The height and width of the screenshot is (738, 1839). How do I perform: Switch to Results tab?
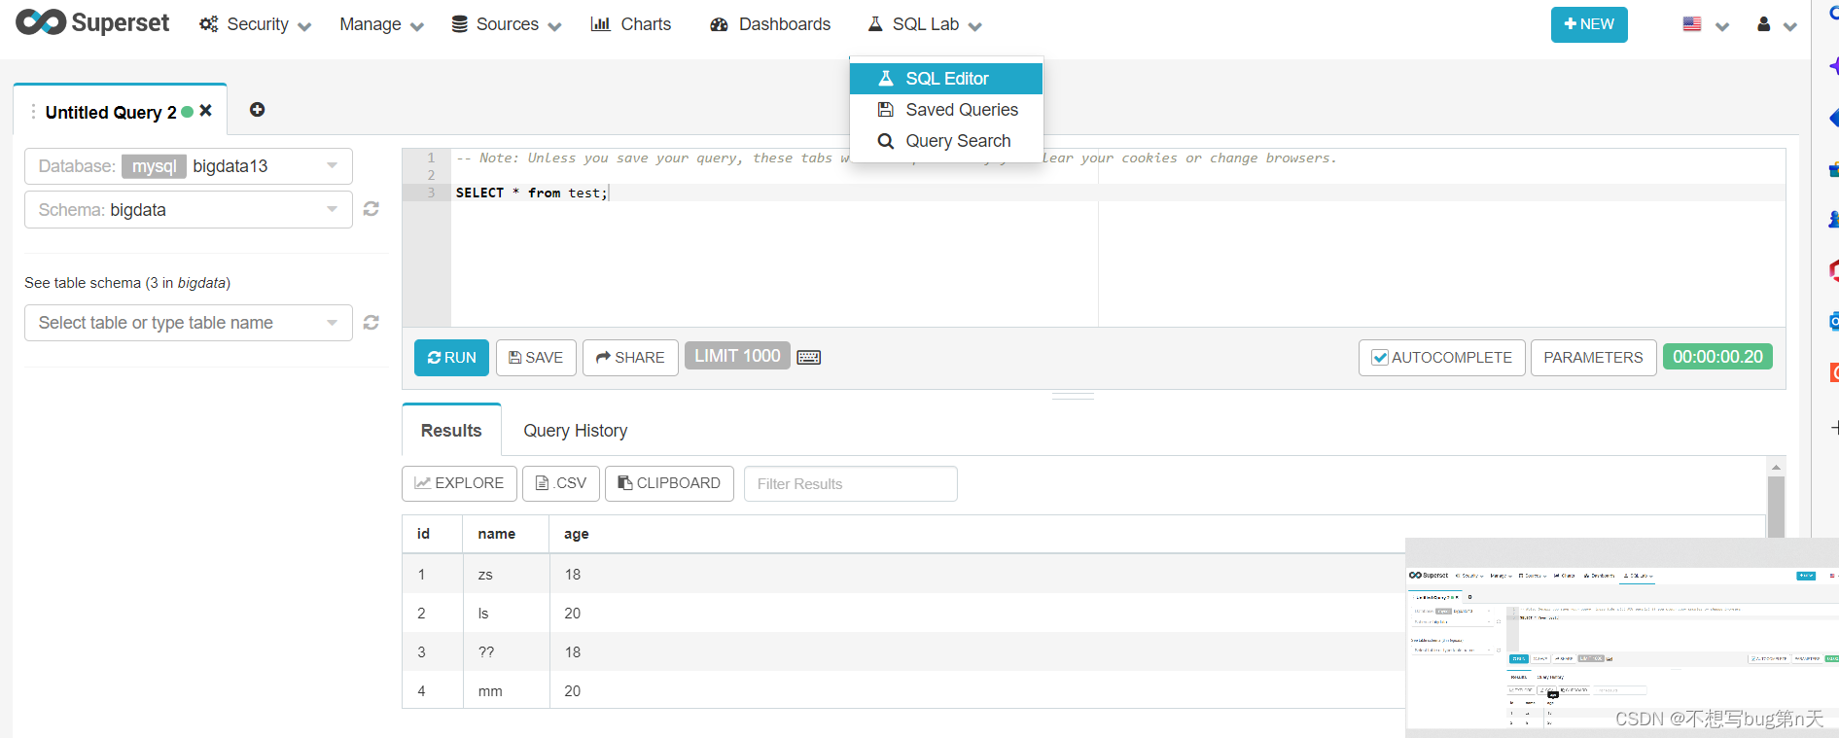(451, 431)
